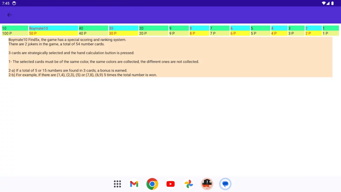Open the Messages app in dock
This screenshot has width=341, height=192.
click(225, 184)
